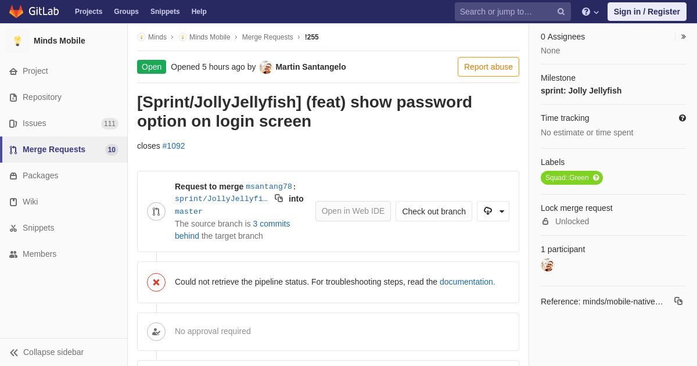Open the Projects menu in navbar

click(x=88, y=12)
